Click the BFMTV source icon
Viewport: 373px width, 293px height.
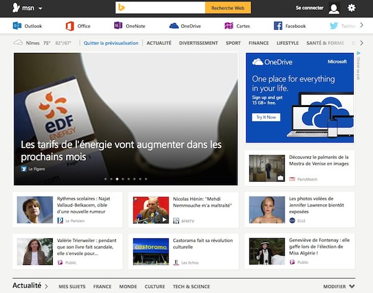point(176,221)
